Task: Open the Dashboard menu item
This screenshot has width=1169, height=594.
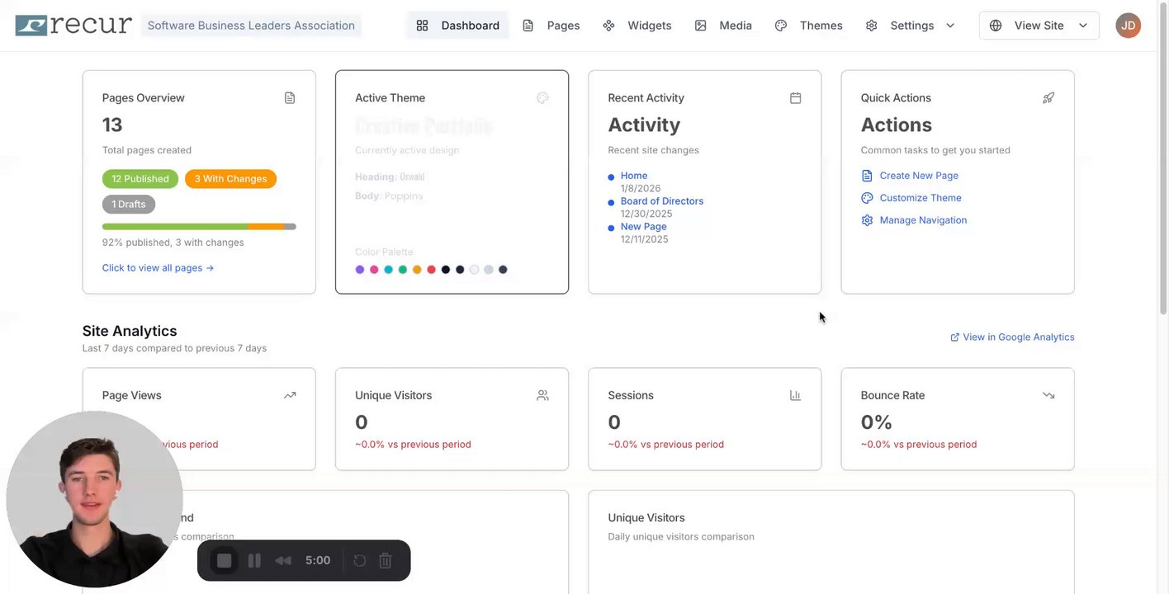Action: click(457, 26)
